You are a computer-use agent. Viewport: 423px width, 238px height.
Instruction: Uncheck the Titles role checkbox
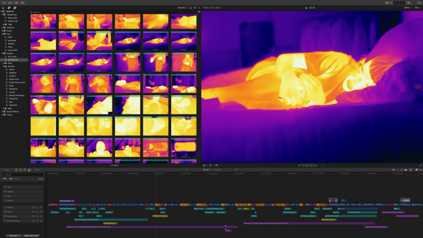(x=5, y=187)
